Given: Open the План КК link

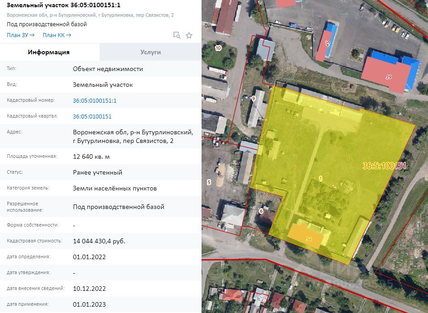Looking at the screenshot, I should click(57, 35).
